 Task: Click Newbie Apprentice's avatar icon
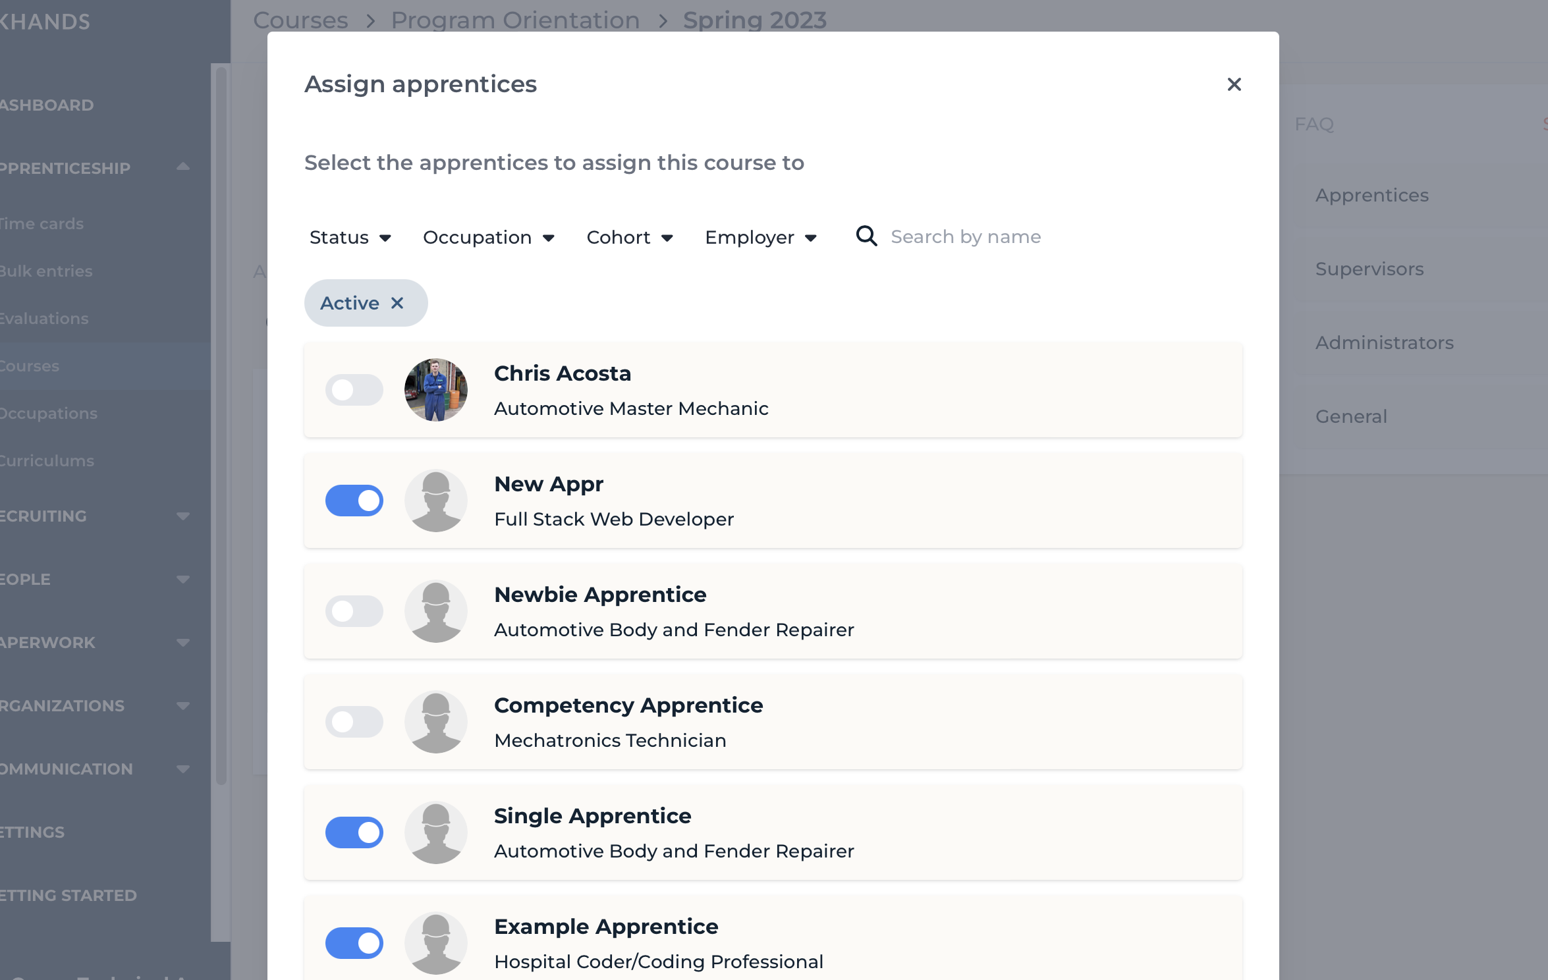pyautogui.click(x=436, y=611)
